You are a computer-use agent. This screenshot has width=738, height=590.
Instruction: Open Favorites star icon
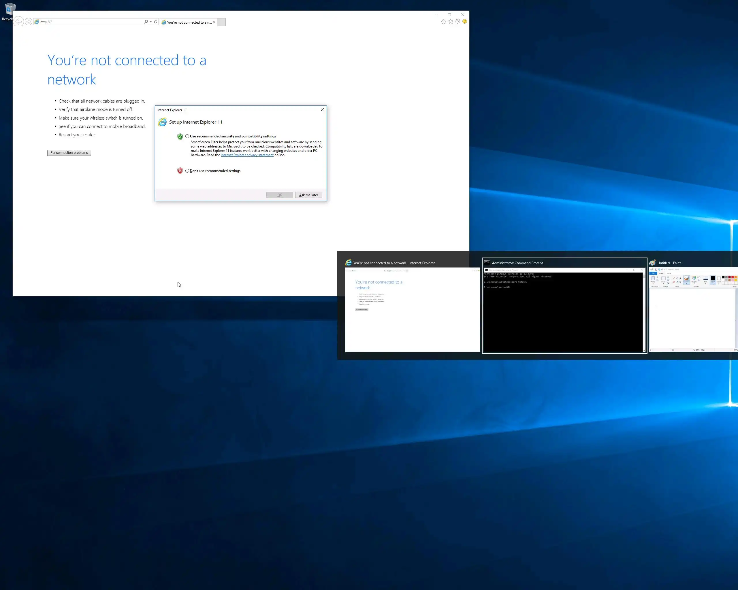(x=451, y=22)
